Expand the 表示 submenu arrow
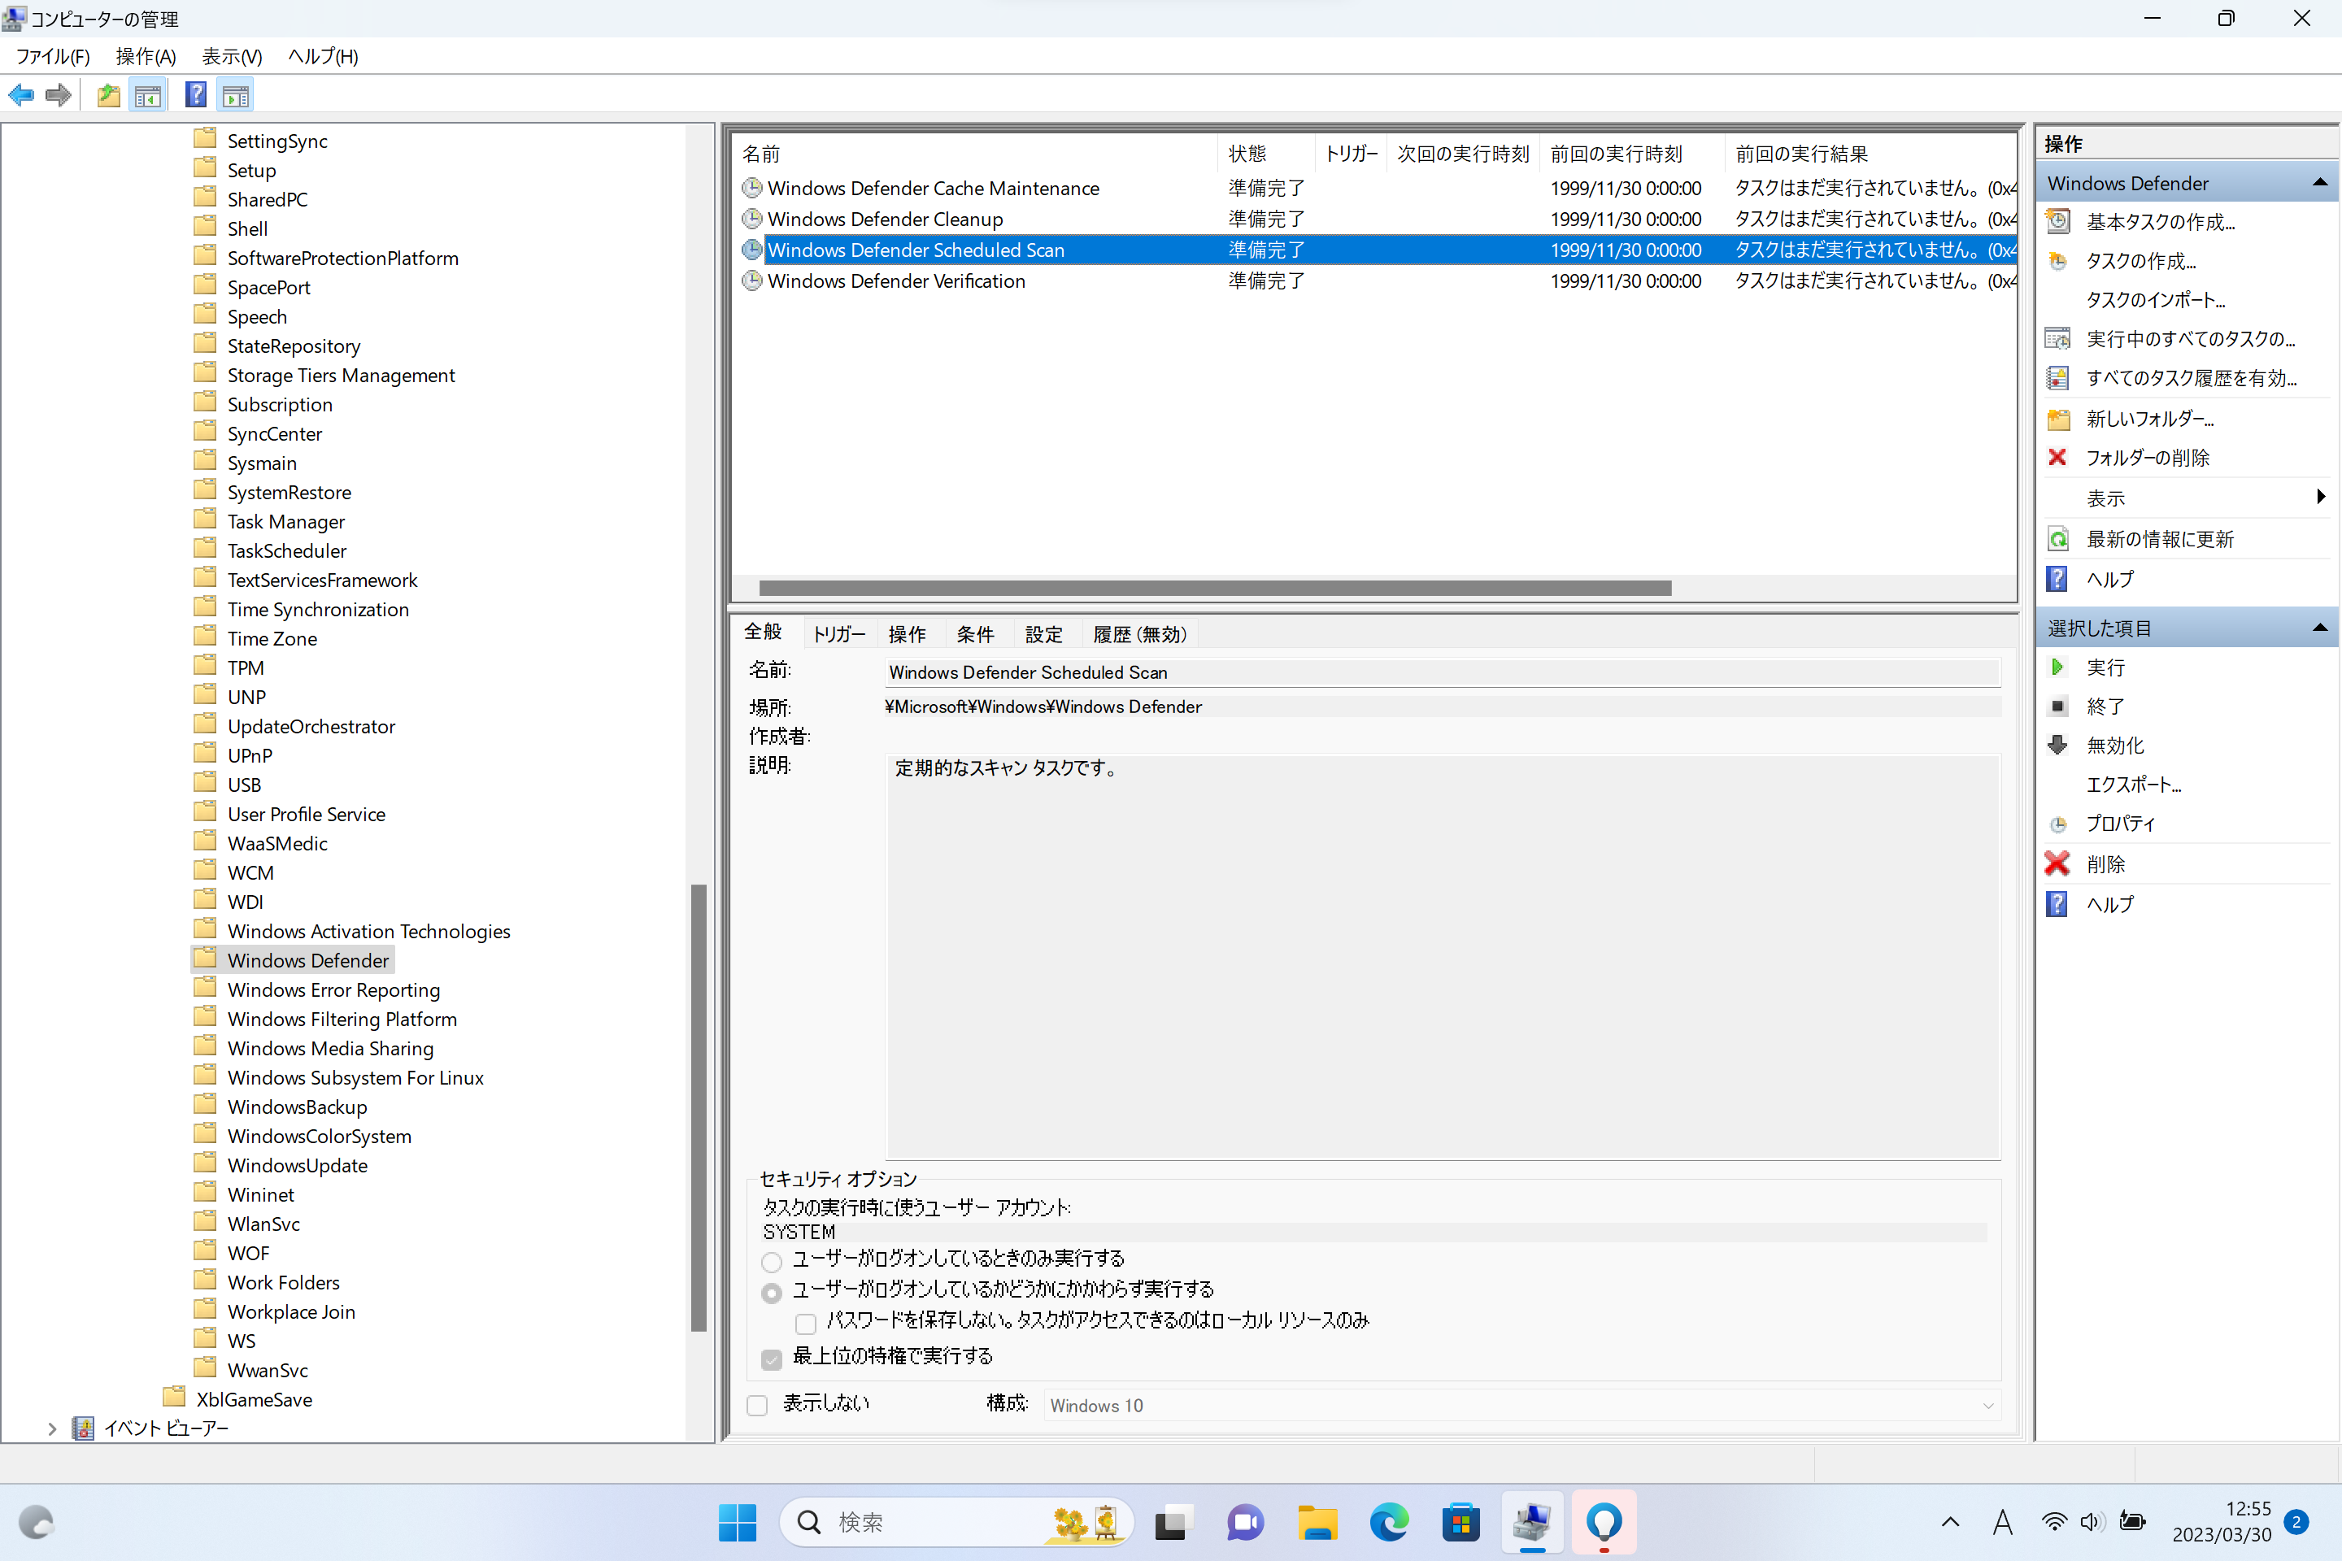2342x1561 pixels. [x=2321, y=497]
